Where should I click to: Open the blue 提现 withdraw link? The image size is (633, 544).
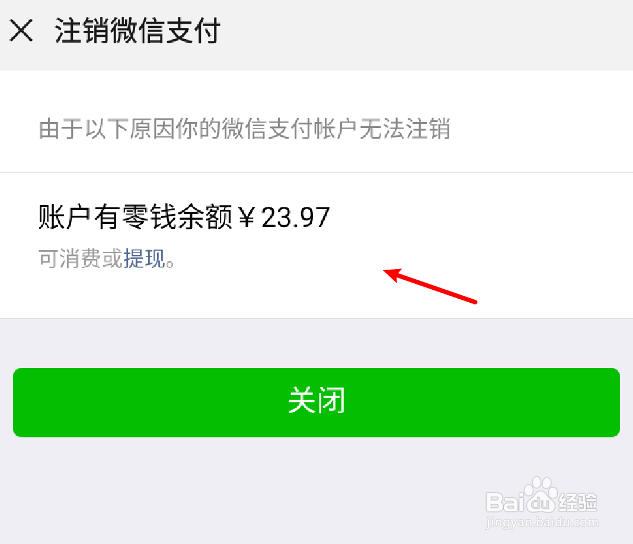click(144, 258)
